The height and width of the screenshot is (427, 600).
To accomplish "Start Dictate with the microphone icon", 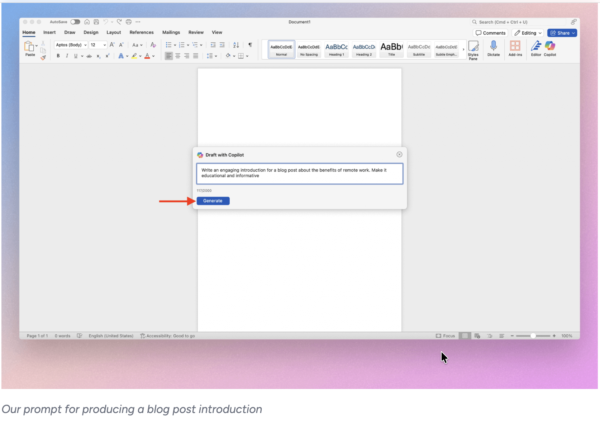I will click(x=494, y=47).
